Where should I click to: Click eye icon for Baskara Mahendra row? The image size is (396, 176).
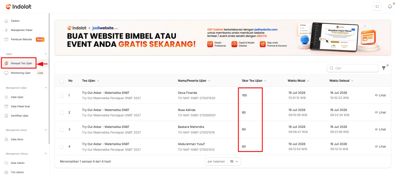376,129
